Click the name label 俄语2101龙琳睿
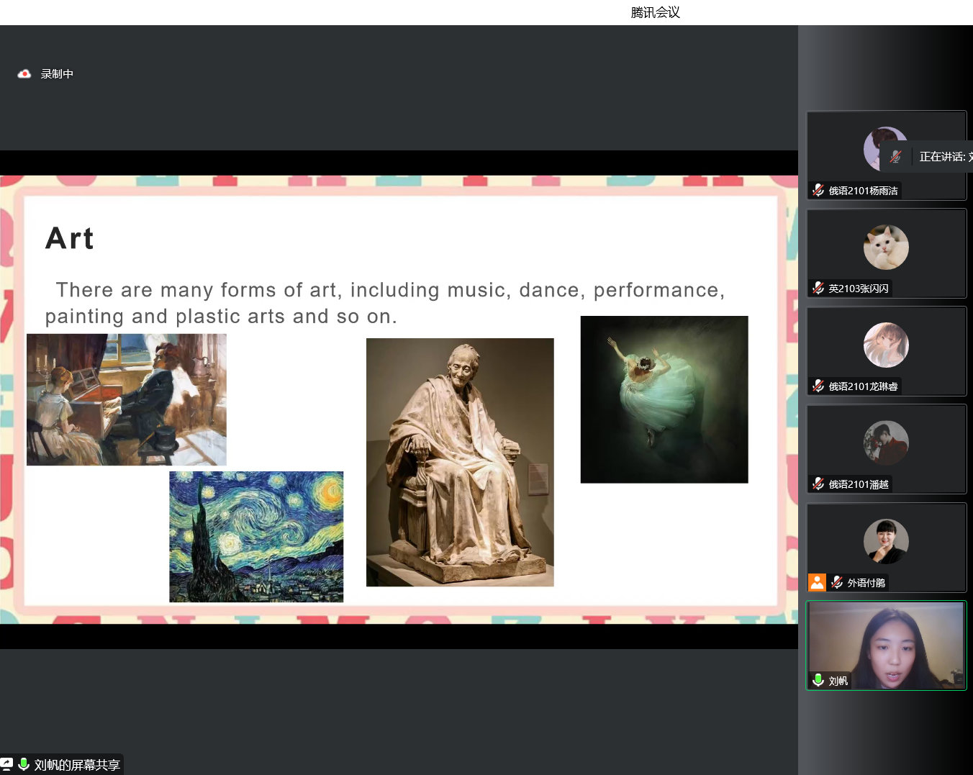This screenshot has height=775, width=973. coord(863,386)
